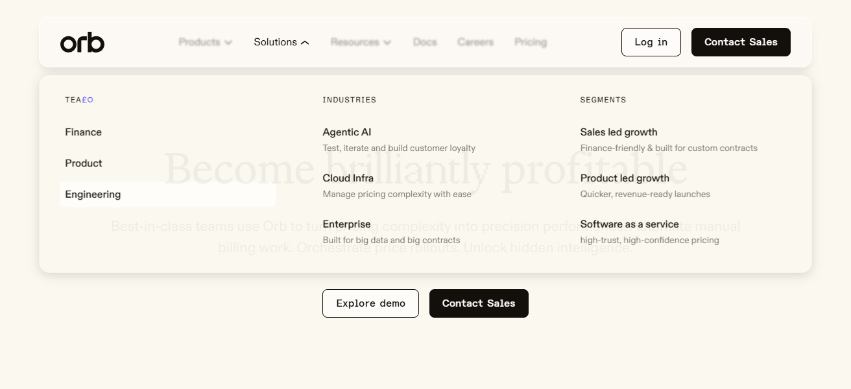Select Finance under Teams
The image size is (851, 389).
click(x=84, y=132)
